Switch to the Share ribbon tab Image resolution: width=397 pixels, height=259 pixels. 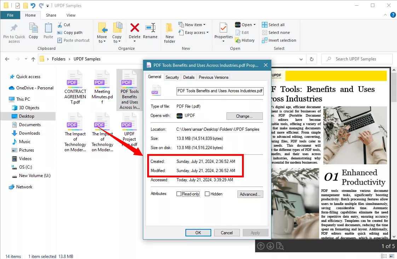click(51, 15)
